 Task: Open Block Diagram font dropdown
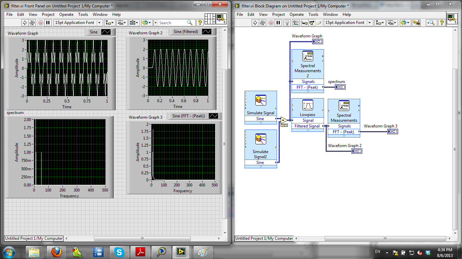coord(348,23)
